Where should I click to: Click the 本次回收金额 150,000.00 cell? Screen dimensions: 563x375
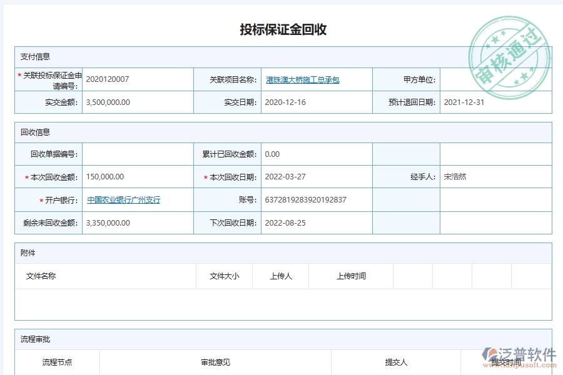pos(110,176)
